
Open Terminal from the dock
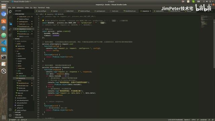pyautogui.click(x=4, y=57)
